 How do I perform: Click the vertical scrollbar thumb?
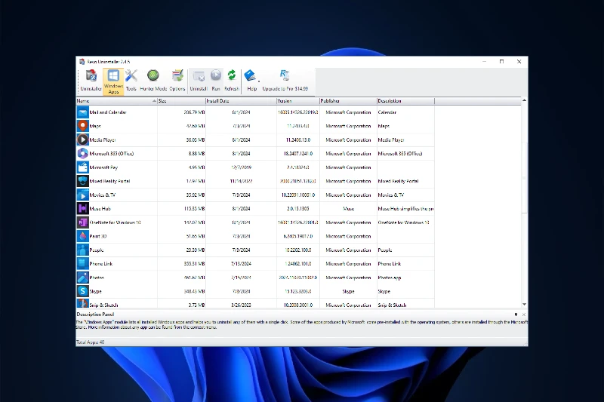point(524,177)
